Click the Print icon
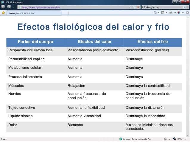 click(x=171, y=12)
